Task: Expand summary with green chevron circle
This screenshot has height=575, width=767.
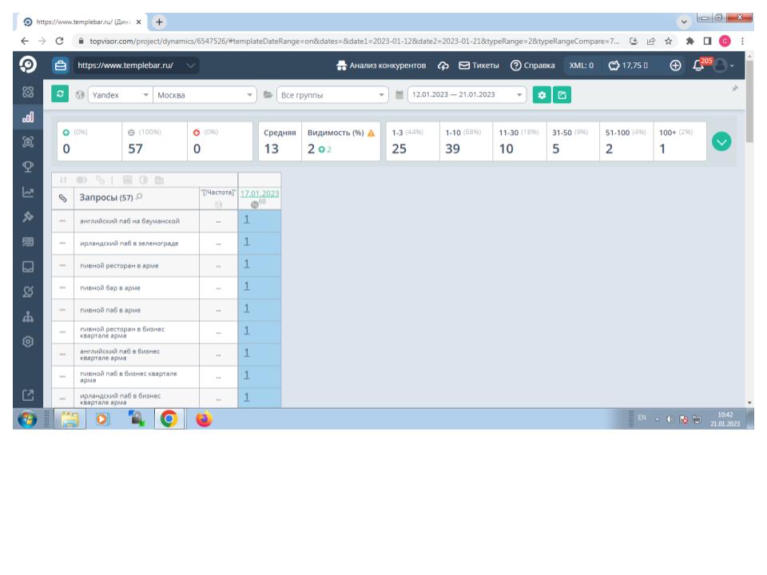Action: pyautogui.click(x=721, y=142)
